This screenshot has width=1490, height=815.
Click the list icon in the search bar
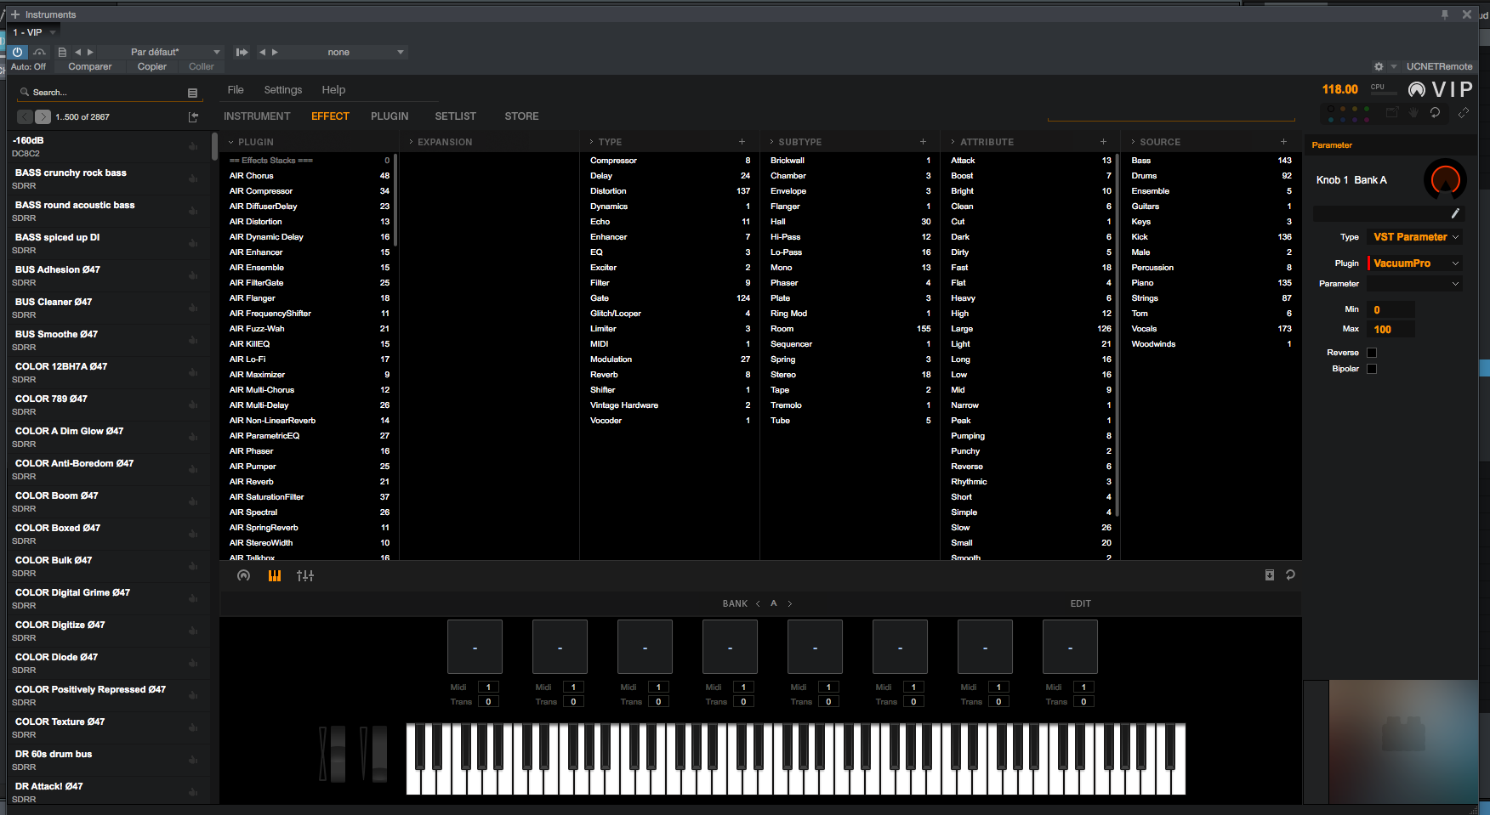tap(192, 93)
